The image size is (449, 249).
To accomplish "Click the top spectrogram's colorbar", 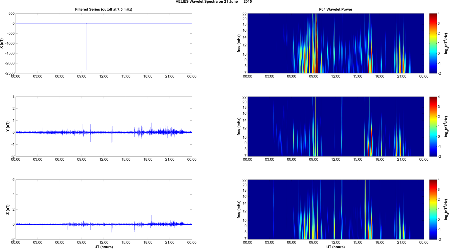I will click(x=432, y=43).
